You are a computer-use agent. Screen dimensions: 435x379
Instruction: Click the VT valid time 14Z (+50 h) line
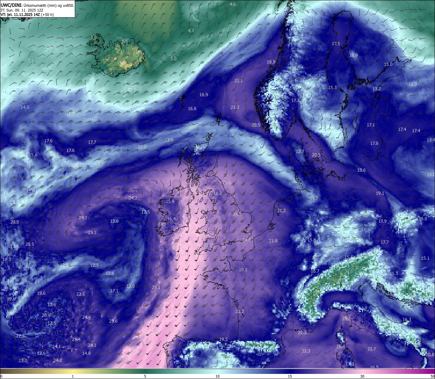tap(27, 15)
